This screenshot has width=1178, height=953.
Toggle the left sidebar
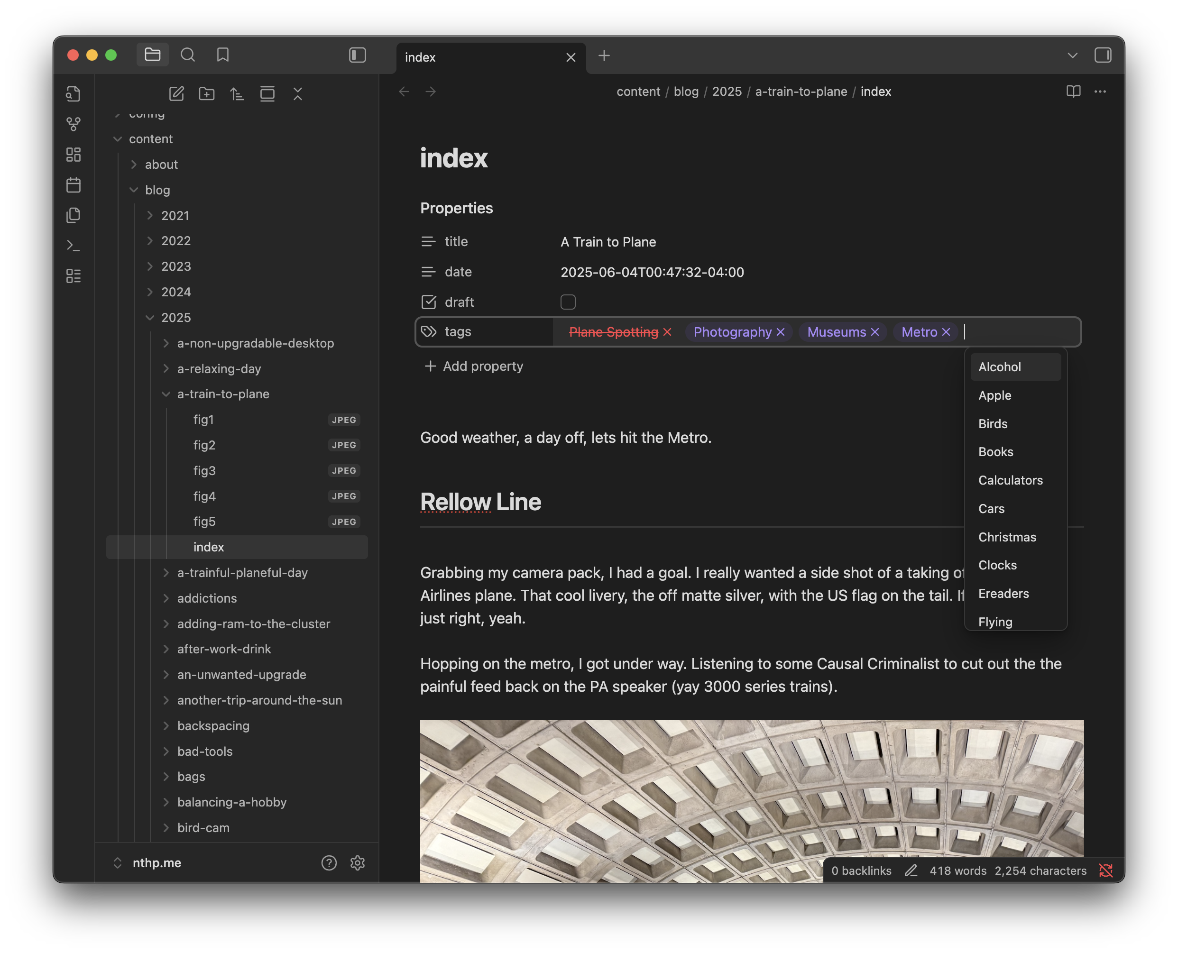tap(358, 55)
